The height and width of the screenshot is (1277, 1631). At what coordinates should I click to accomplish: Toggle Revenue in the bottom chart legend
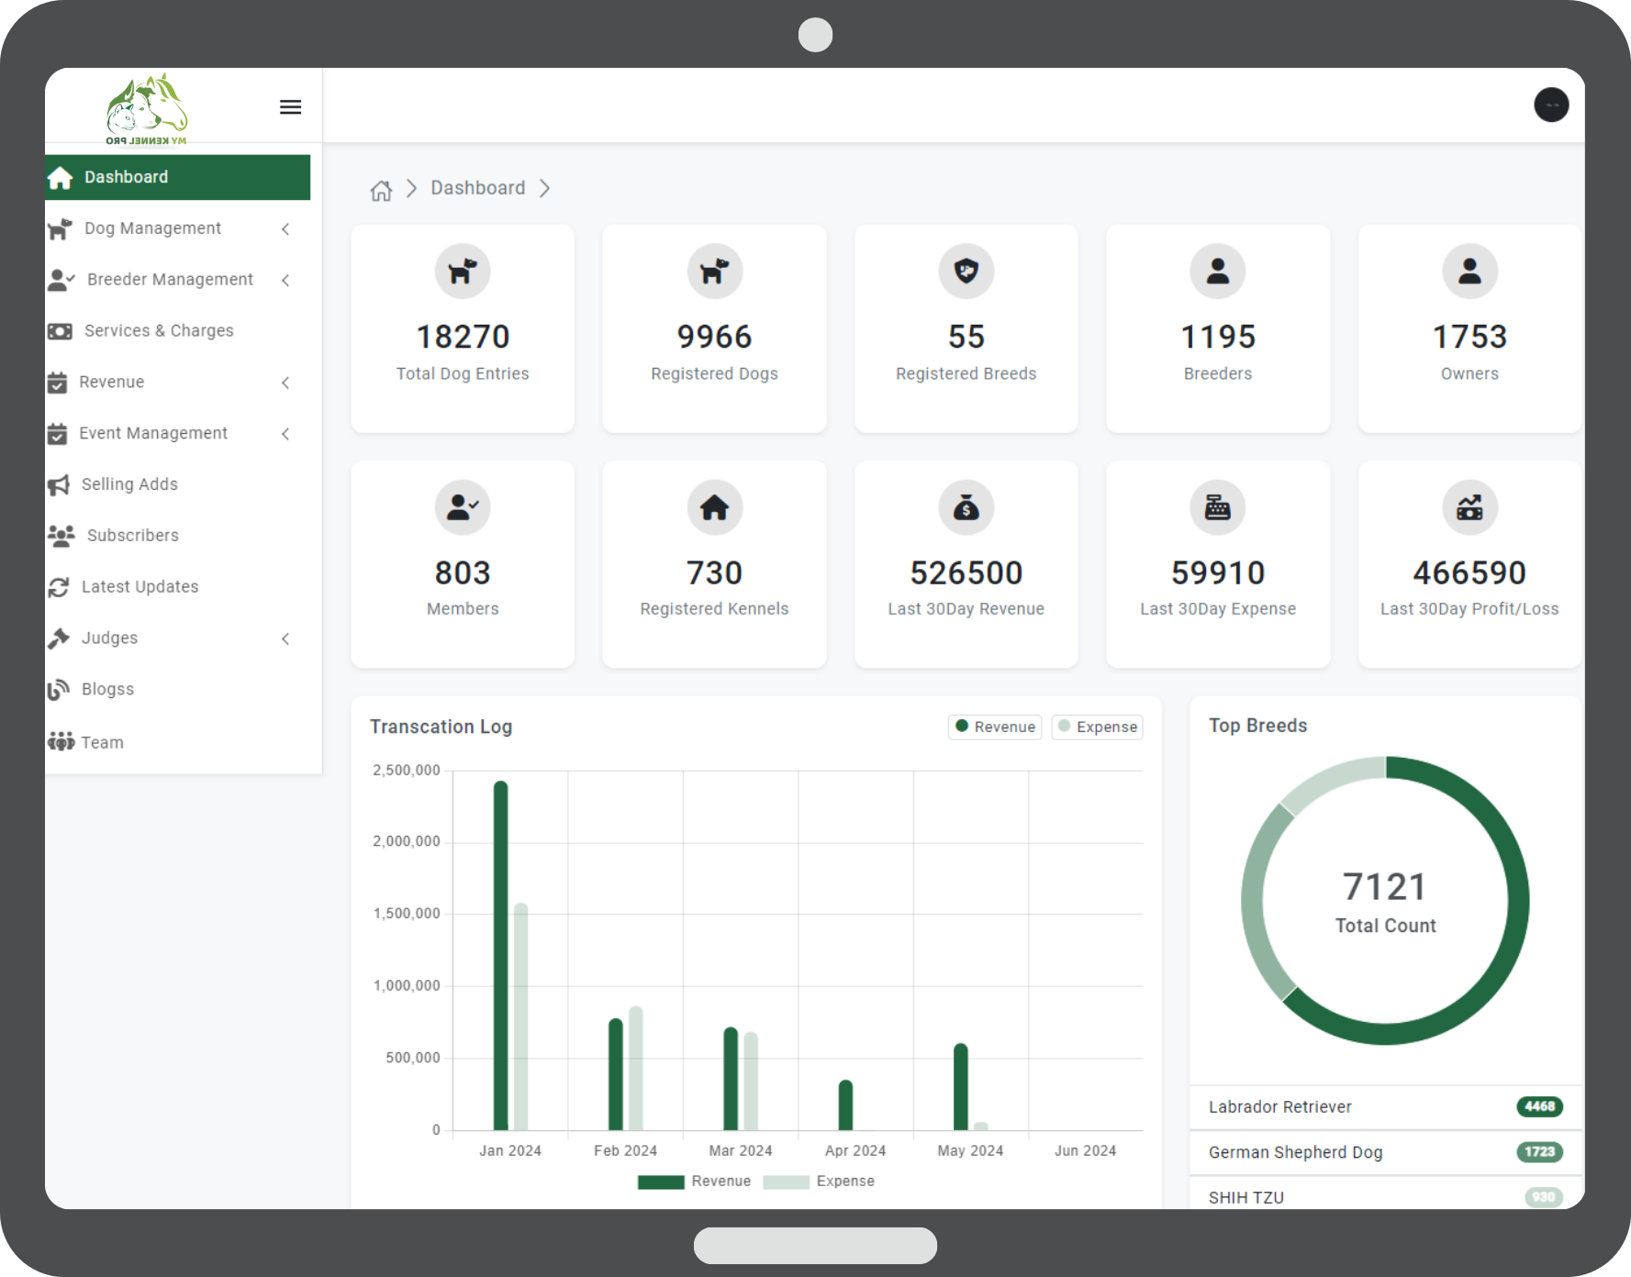(694, 1182)
